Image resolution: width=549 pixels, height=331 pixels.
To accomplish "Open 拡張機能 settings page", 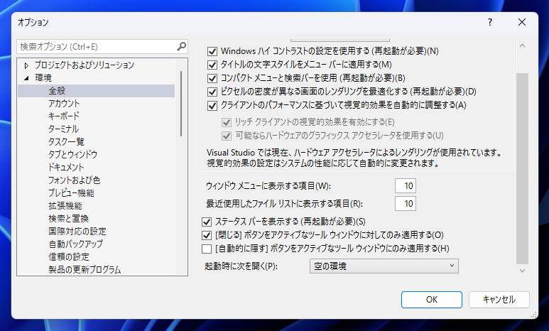I will (x=65, y=205).
